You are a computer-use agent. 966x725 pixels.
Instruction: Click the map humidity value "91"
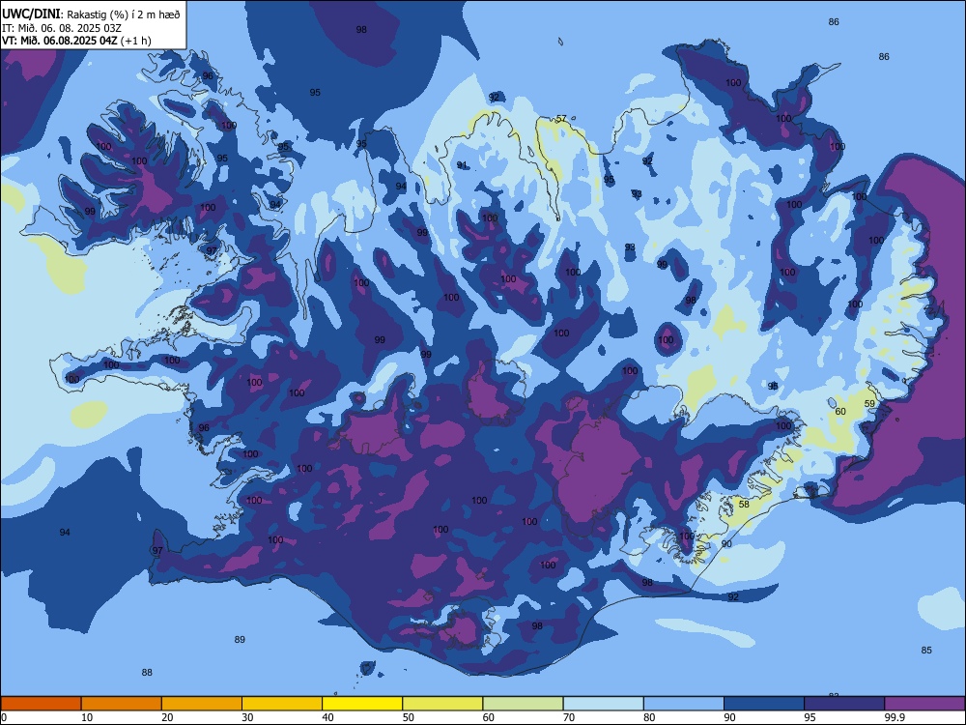click(462, 164)
